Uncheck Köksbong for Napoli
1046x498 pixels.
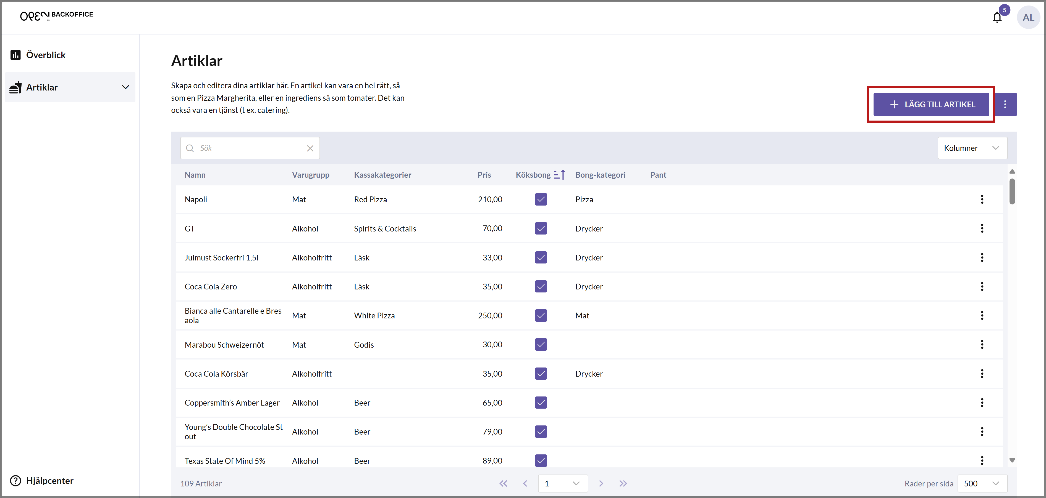[x=541, y=199]
